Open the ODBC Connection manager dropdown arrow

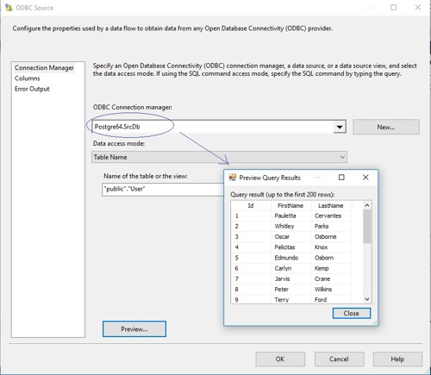[x=340, y=127]
